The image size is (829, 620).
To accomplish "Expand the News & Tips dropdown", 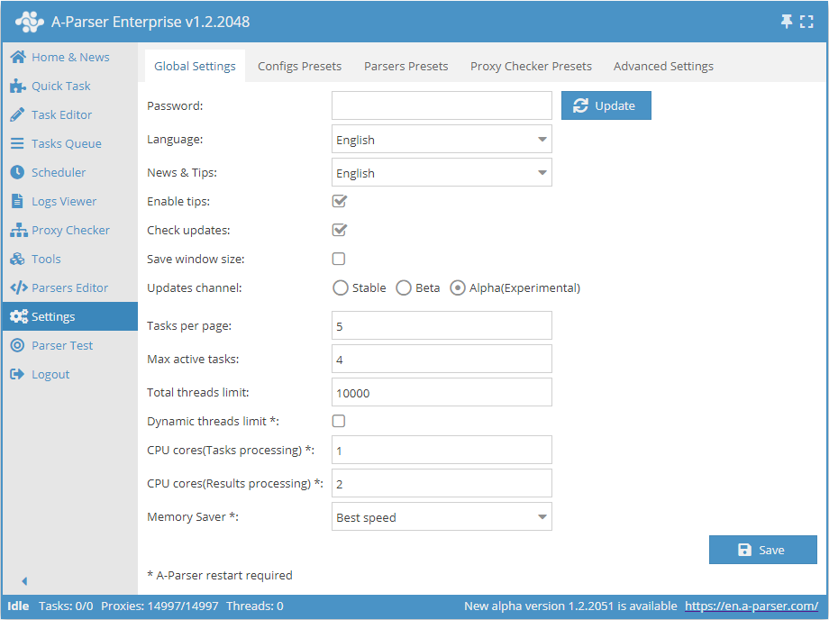I will [x=442, y=173].
